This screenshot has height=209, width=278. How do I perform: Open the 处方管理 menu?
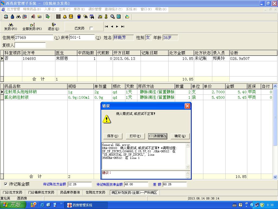13,9
